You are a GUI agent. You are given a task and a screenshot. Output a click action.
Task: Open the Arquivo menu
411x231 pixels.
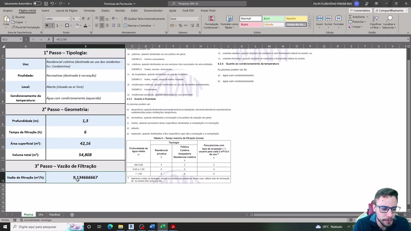point(8,11)
